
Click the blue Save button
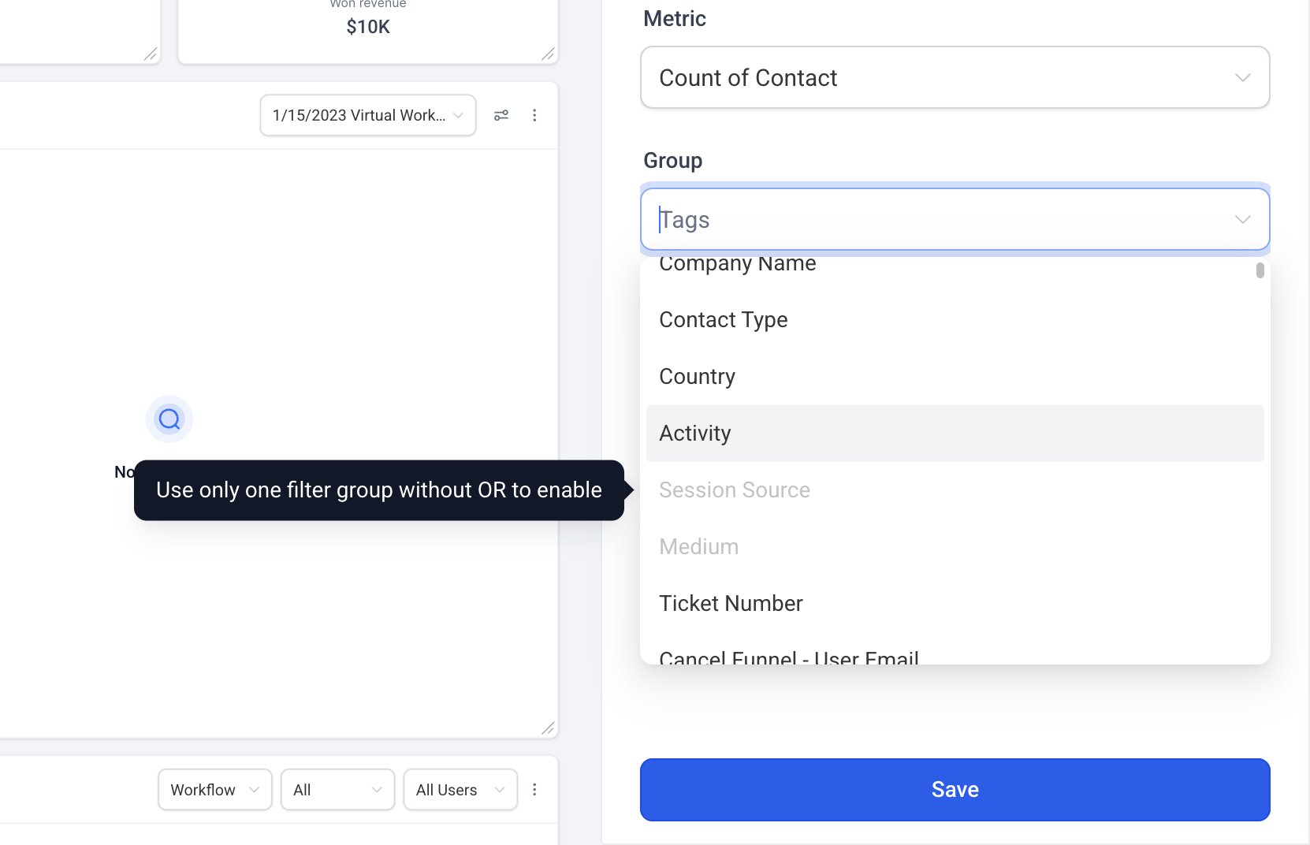coord(955,790)
